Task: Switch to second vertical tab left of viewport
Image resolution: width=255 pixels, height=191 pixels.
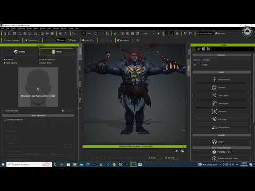Action: click(x=80, y=68)
